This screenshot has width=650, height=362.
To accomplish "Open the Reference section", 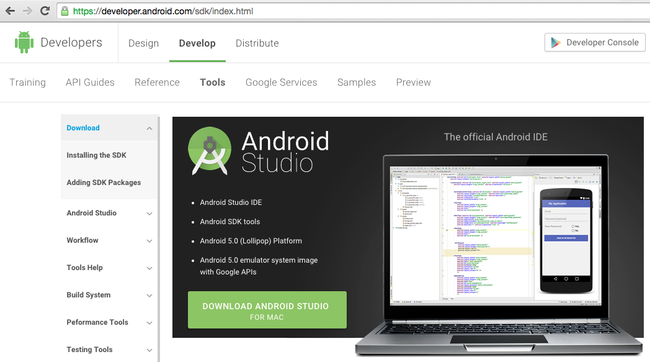I will point(157,82).
